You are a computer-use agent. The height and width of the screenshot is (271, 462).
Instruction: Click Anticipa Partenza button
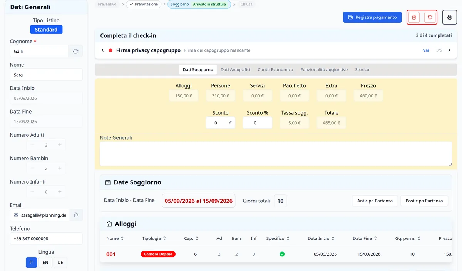click(x=375, y=201)
